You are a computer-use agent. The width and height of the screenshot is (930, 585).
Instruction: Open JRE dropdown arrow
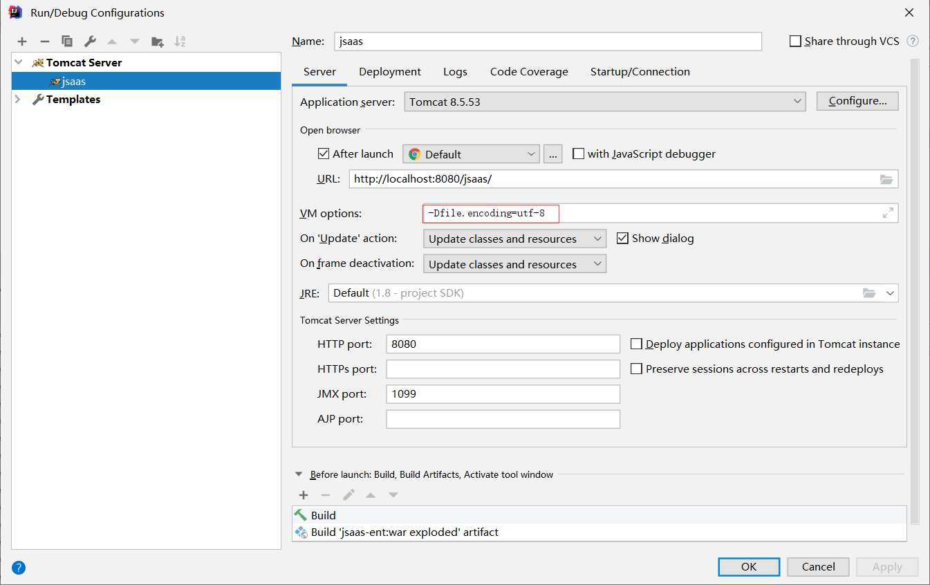point(890,293)
